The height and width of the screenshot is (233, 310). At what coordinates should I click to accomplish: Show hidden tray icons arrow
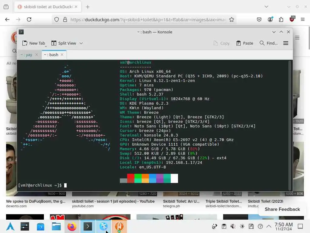269,226
